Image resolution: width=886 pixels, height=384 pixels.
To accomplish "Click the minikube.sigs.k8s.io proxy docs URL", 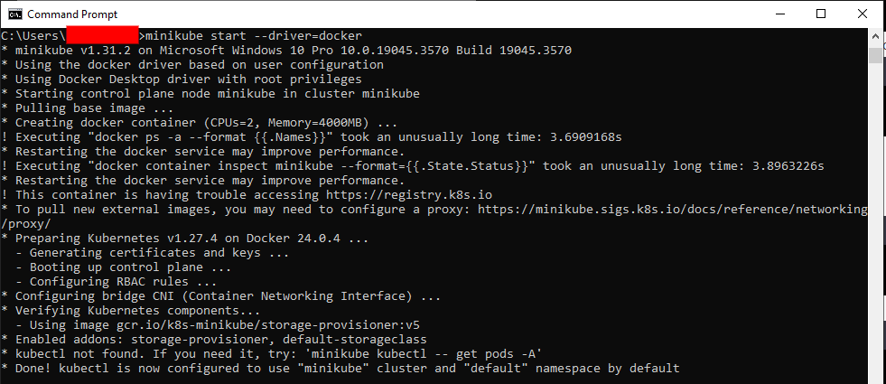I will click(673, 210).
